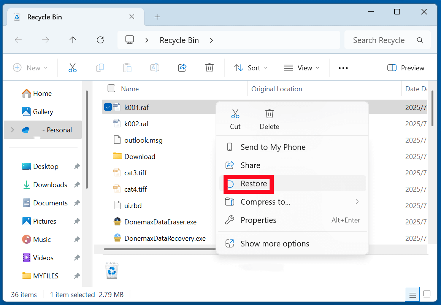441x305 pixels.
Task: Click Show more options in the context menu
Action: (x=274, y=243)
